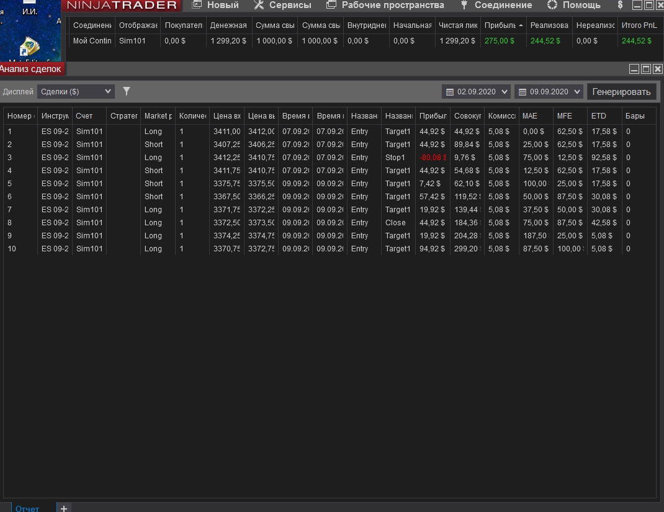
Task: Click the 1 299,20 $ cash value cell
Action: click(228, 41)
